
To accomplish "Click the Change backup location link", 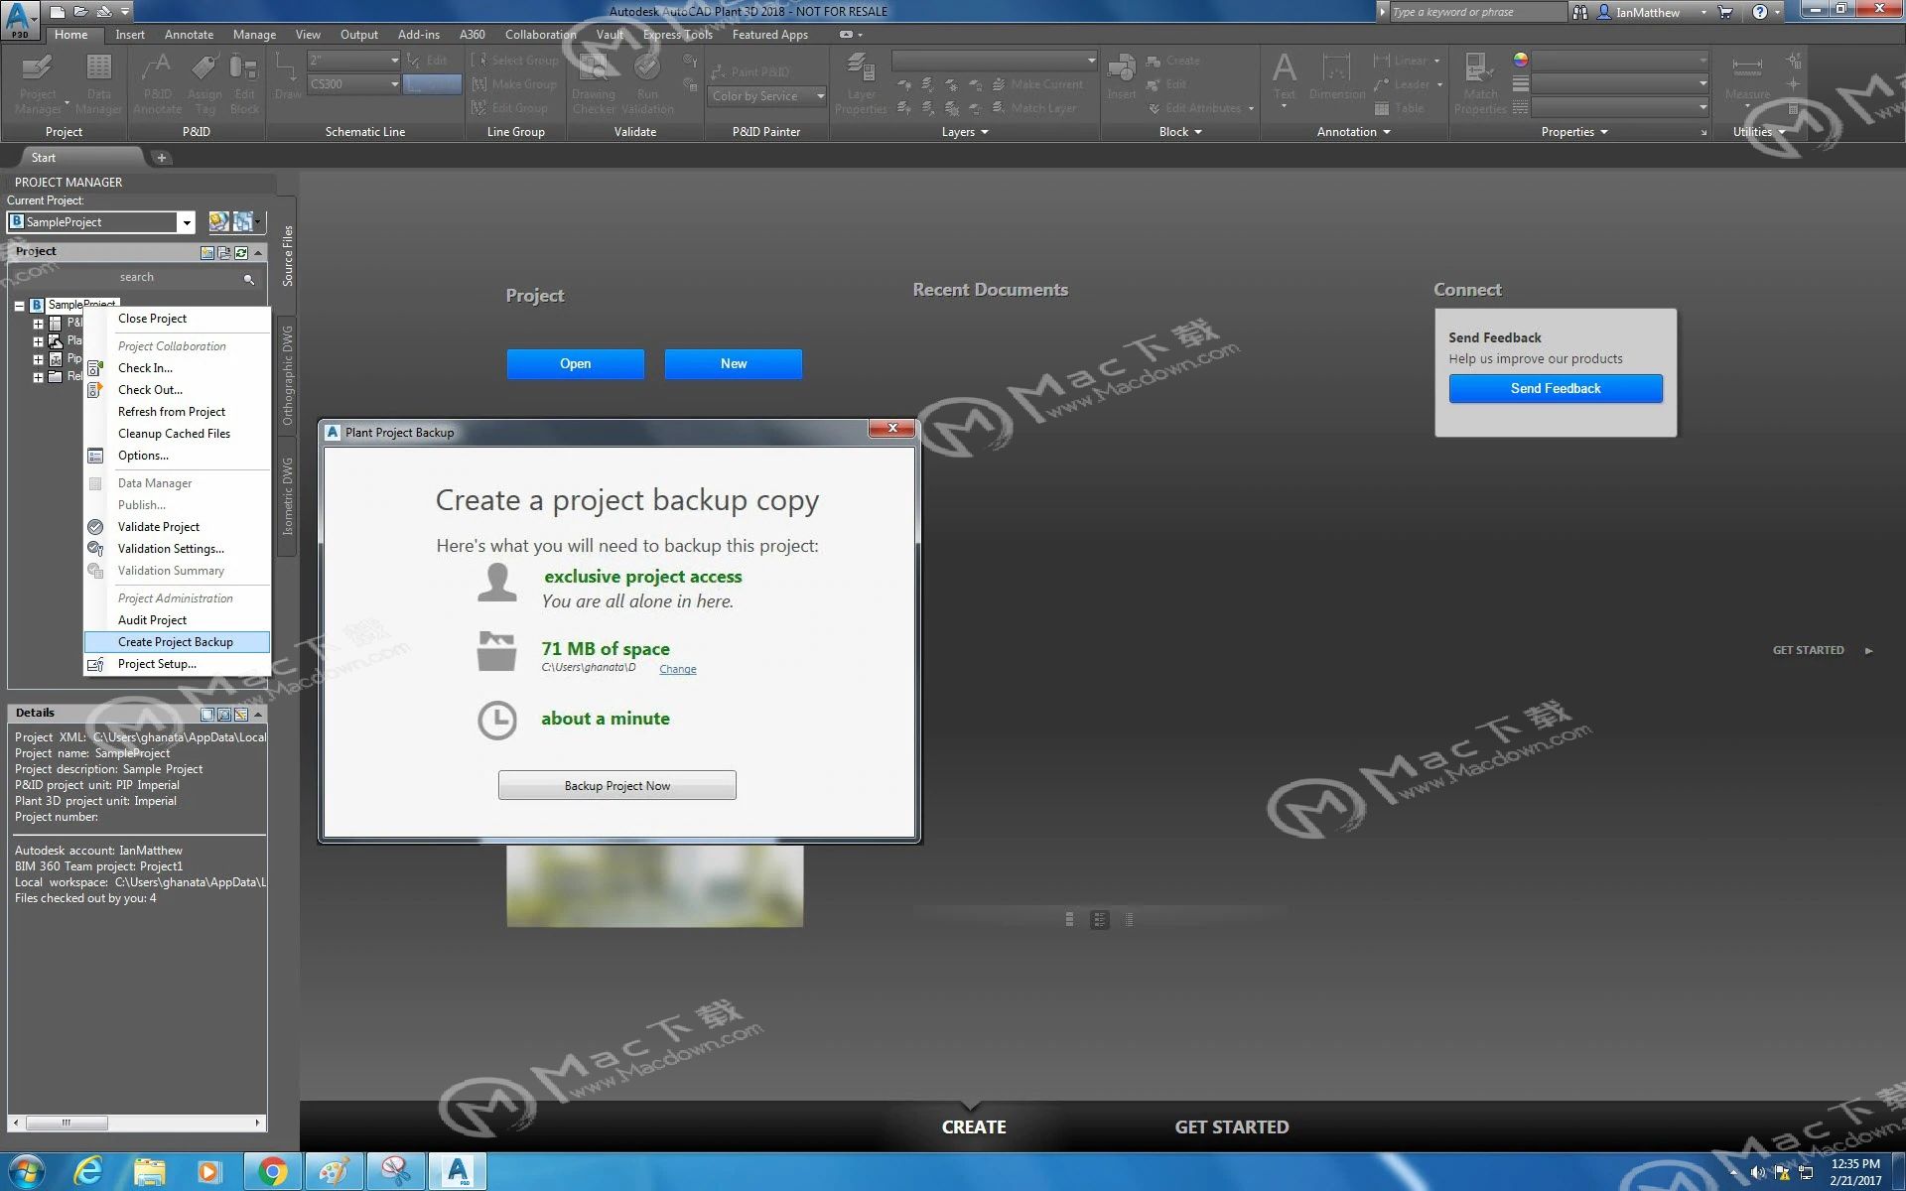I will (x=678, y=669).
